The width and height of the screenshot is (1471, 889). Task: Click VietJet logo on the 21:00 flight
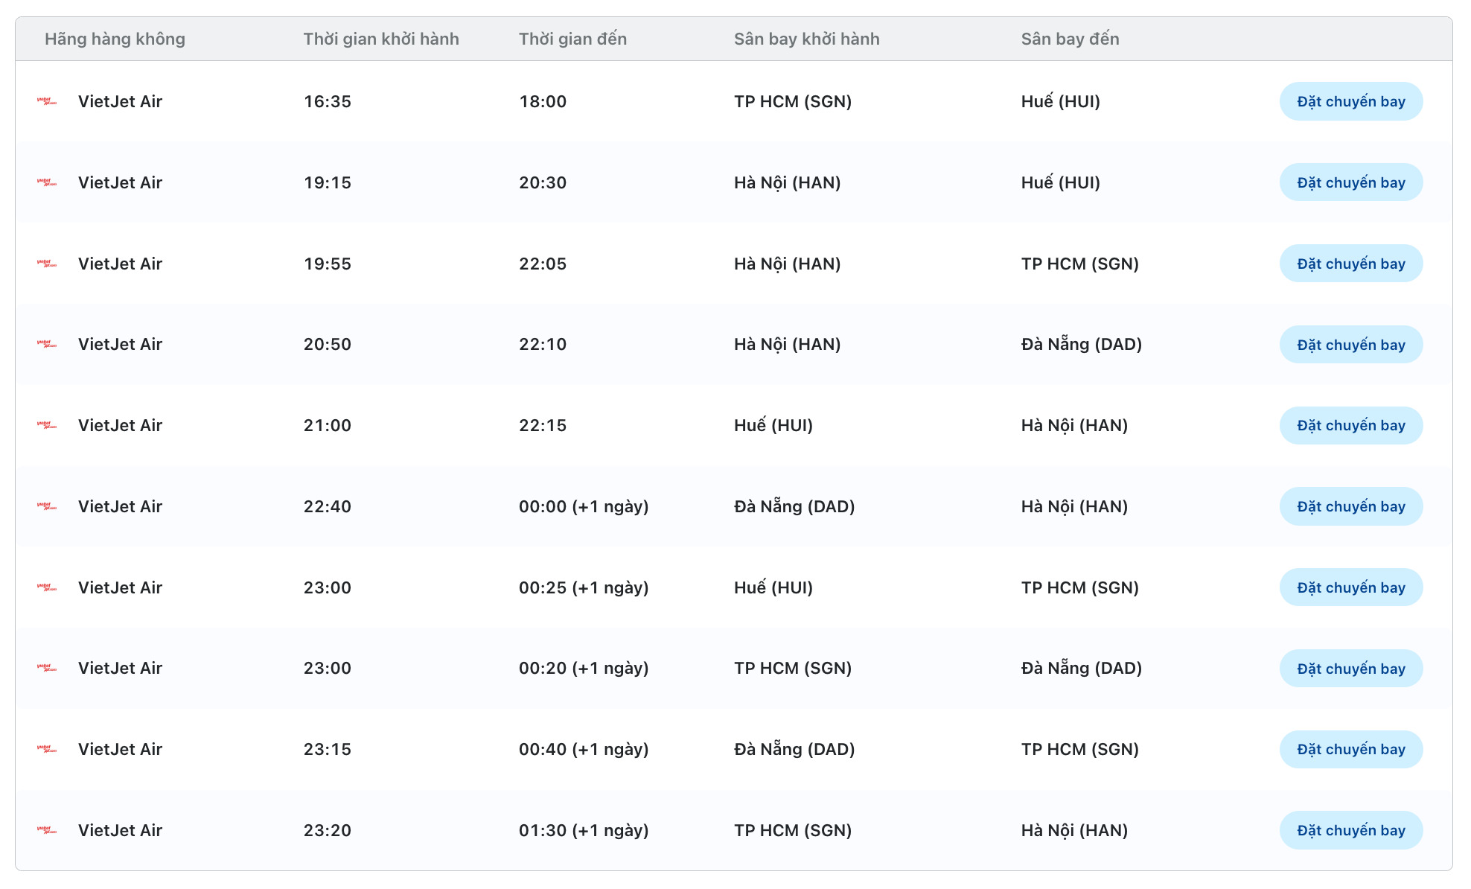pyautogui.click(x=47, y=425)
